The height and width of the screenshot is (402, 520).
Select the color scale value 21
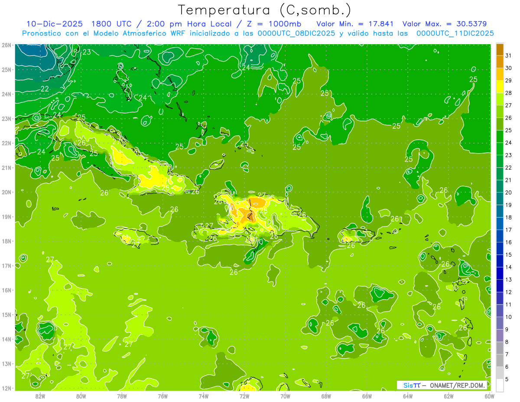coord(509,180)
